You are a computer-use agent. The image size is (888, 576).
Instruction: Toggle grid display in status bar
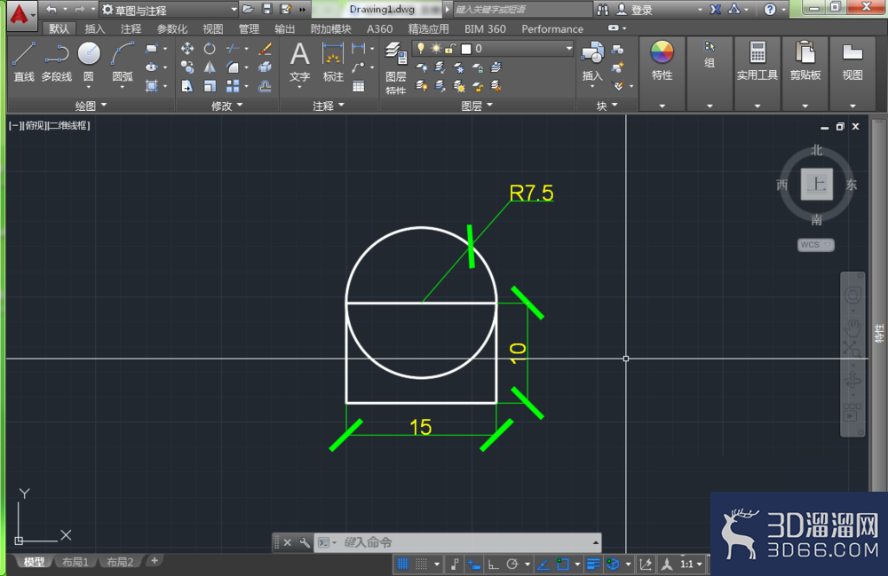(x=402, y=564)
